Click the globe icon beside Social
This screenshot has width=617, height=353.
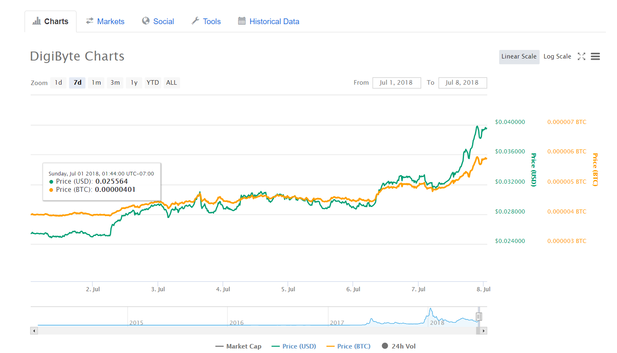[x=146, y=21]
